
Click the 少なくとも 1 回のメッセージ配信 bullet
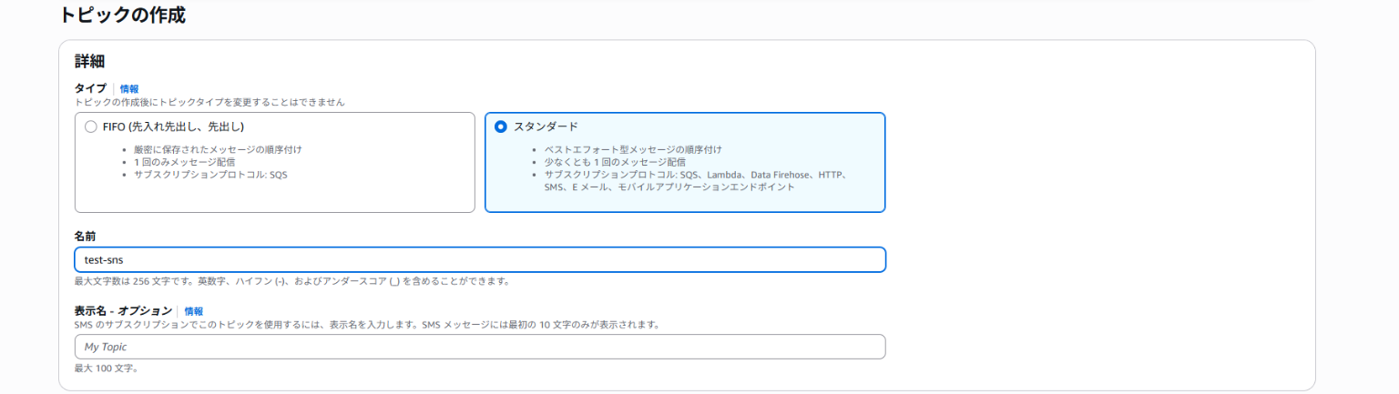(x=614, y=161)
